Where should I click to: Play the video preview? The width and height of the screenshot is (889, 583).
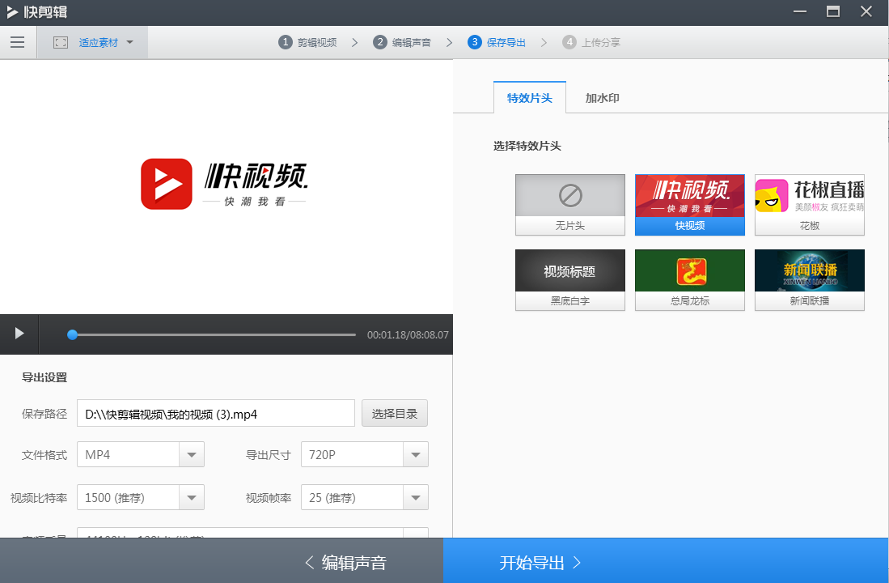point(19,334)
